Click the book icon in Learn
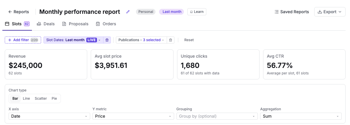350x125 pixels. tap(191, 12)
